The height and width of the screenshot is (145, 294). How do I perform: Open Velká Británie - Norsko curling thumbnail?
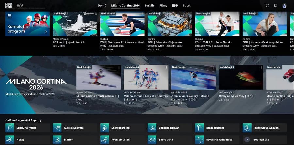coord(217,24)
